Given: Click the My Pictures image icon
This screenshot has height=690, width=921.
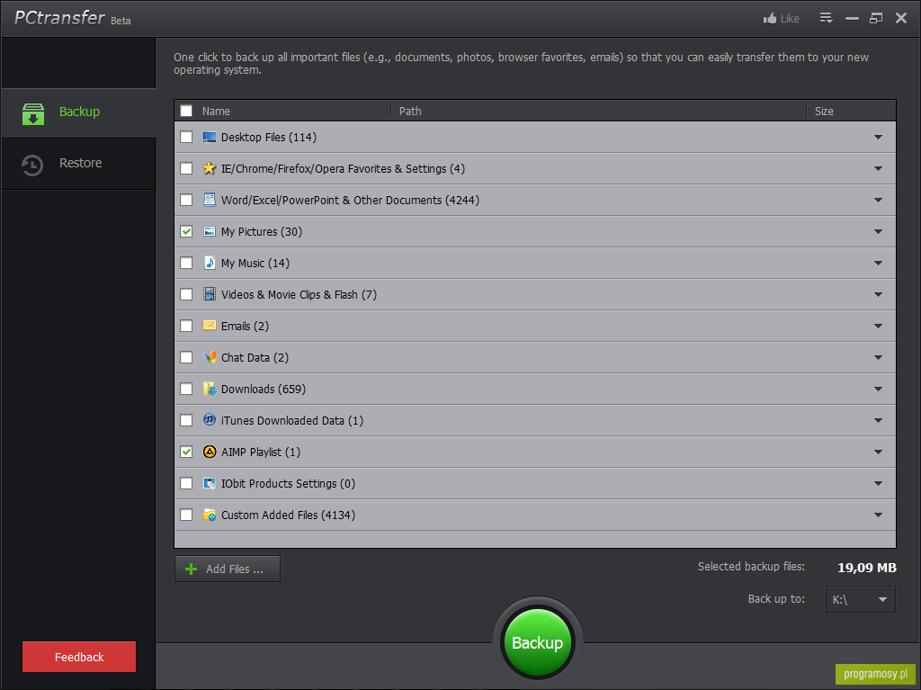Looking at the screenshot, I should point(209,231).
